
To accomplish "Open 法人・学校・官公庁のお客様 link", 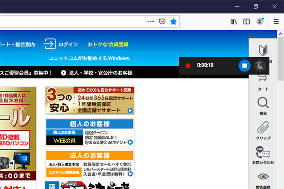I will [x=101, y=73].
